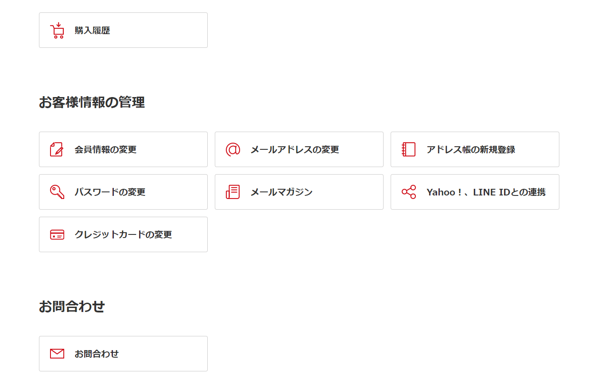Open Yahoo!、LINE IDとの連携 text link

coord(486,192)
